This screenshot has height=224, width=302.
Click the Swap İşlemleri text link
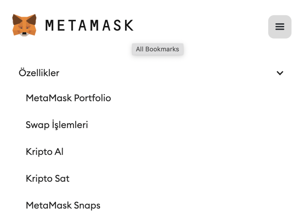[57, 125]
